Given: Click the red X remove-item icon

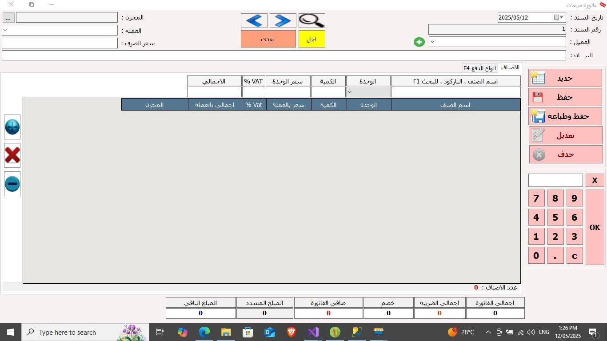Looking at the screenshot, I should pos(12,155).
